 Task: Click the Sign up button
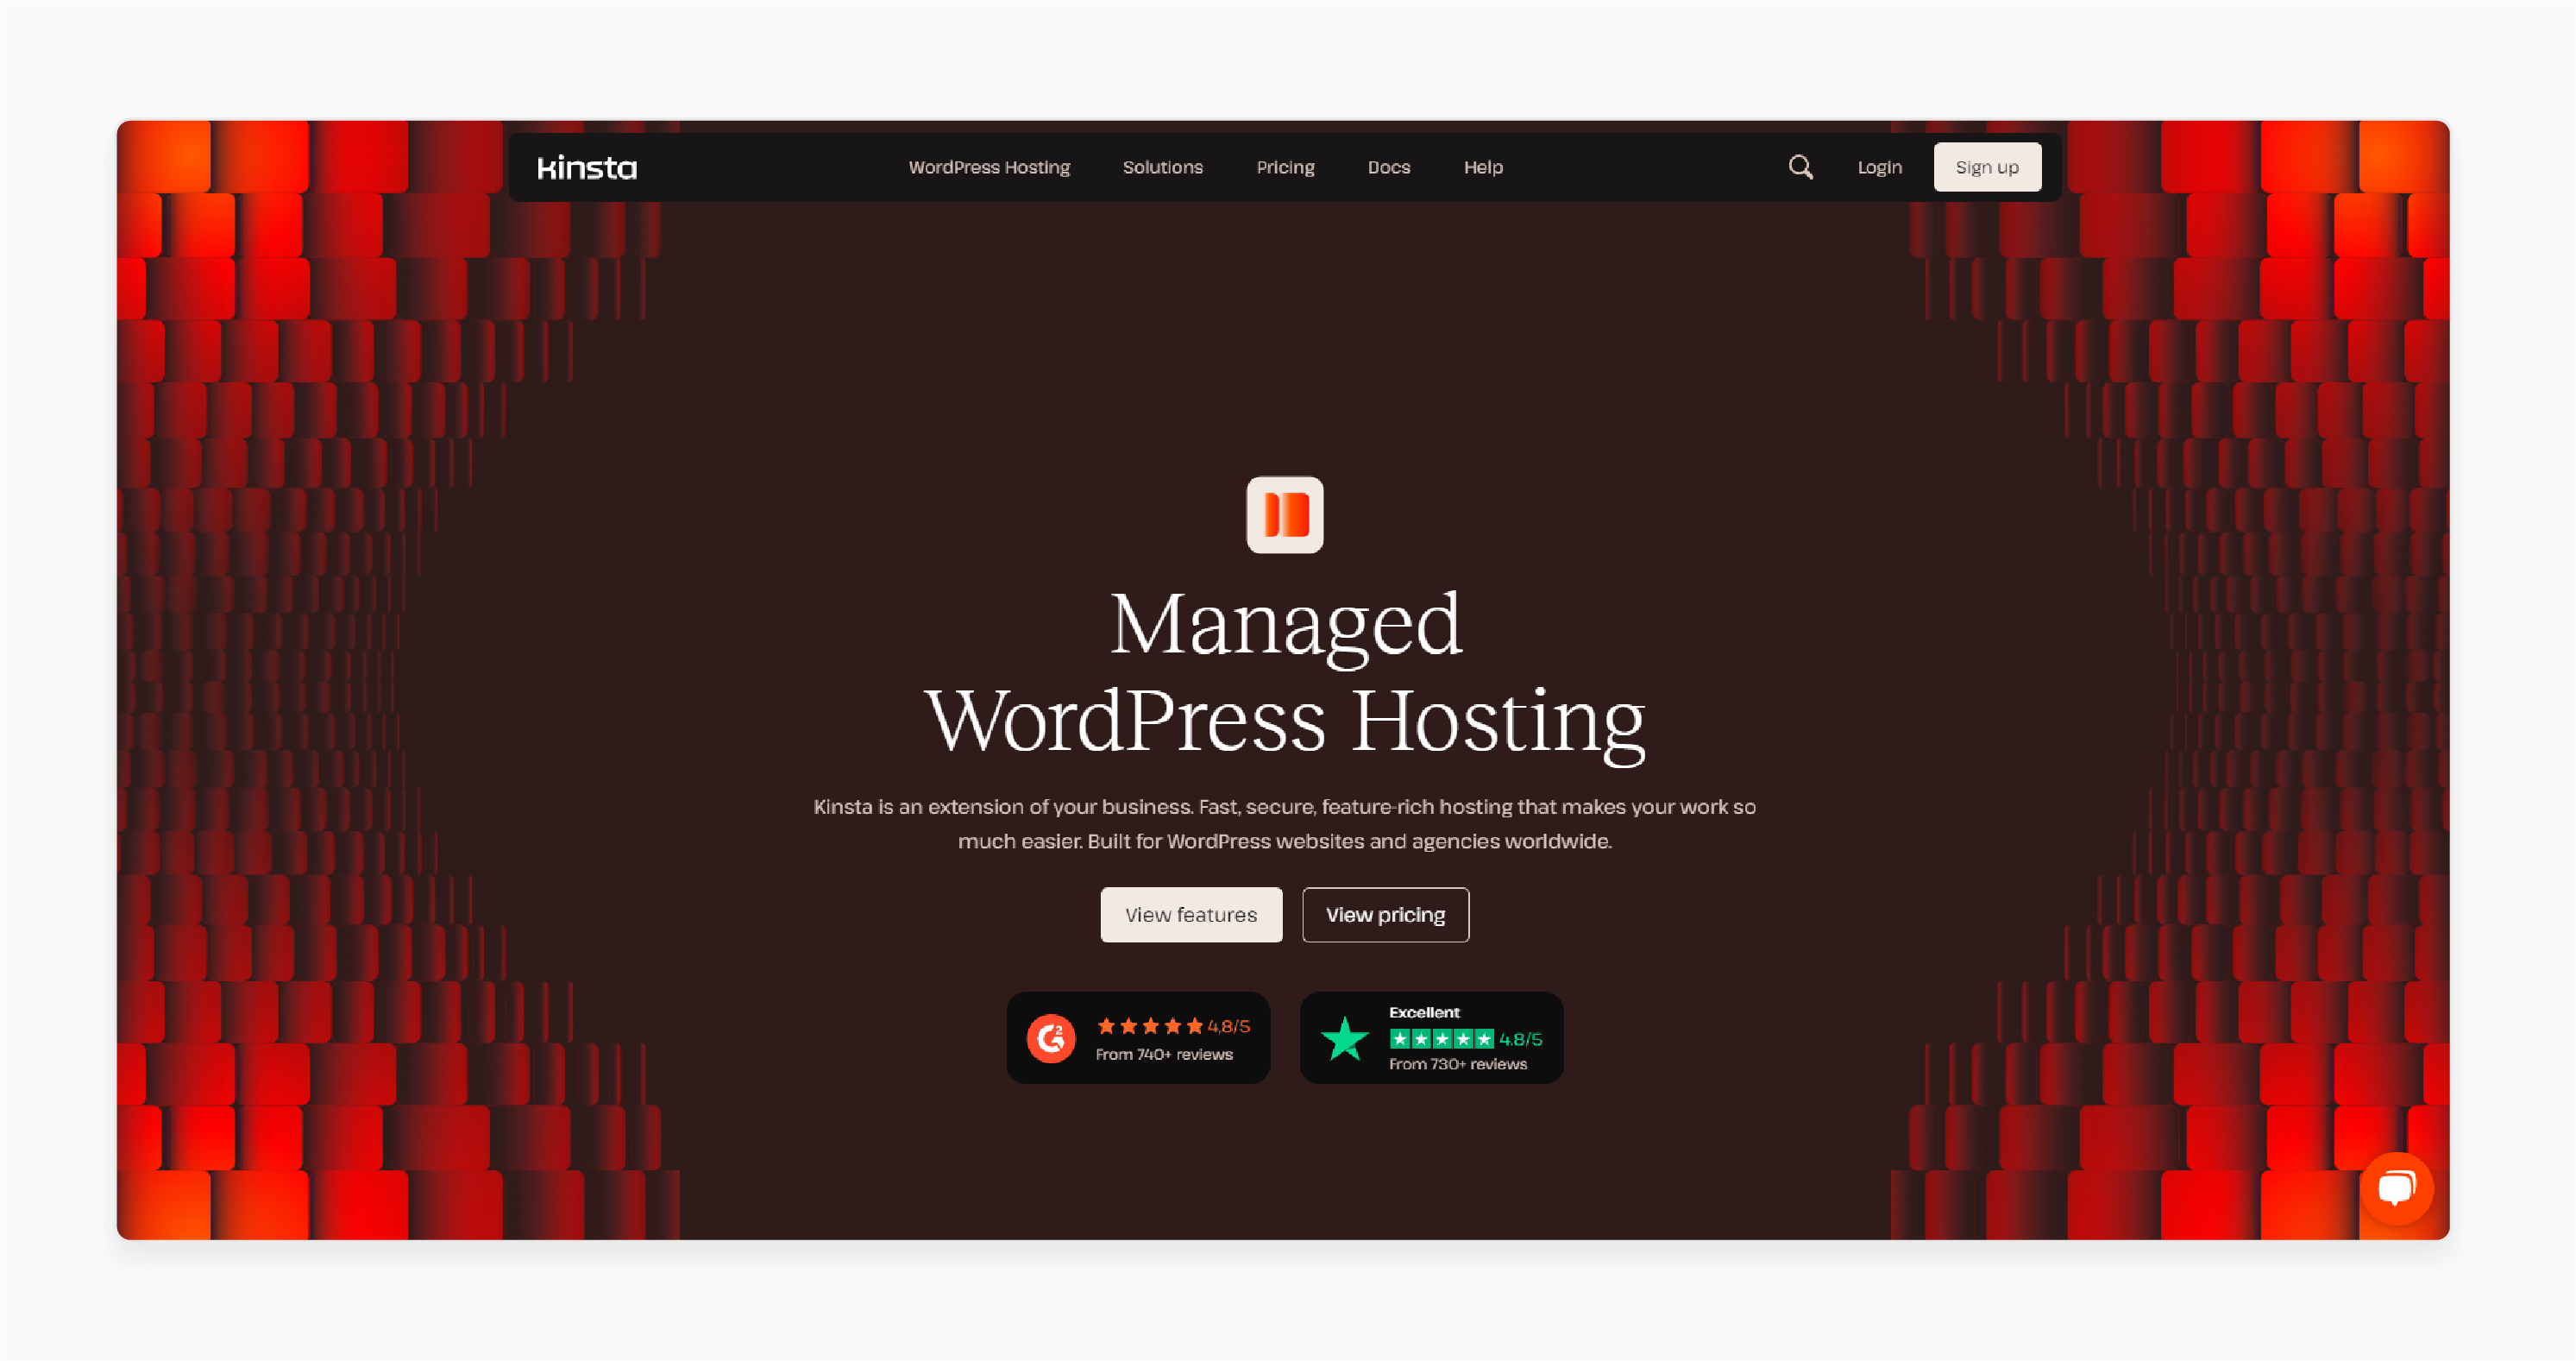tap(1985, 165)
